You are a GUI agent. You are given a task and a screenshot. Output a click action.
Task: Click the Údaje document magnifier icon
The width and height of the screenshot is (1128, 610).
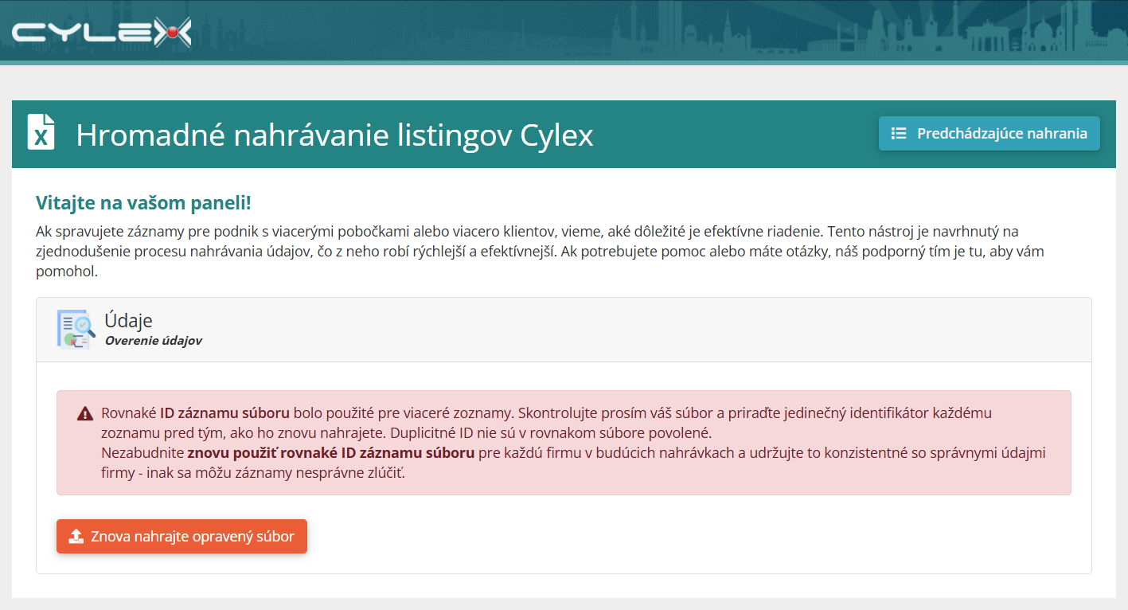tap(76, 329)
